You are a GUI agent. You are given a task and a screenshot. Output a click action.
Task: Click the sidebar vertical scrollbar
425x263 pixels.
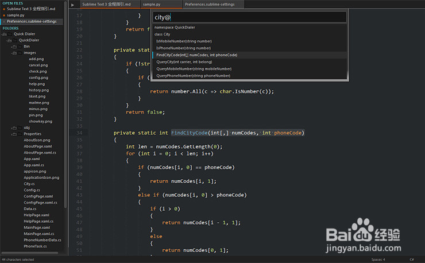tap(65, 105)
